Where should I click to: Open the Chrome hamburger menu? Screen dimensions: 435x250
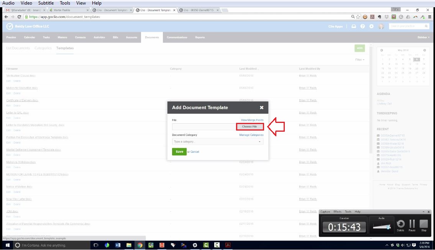430,17
